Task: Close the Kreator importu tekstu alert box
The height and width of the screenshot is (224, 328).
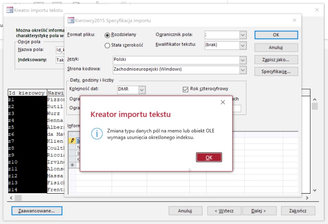Action: coord(223,102)
